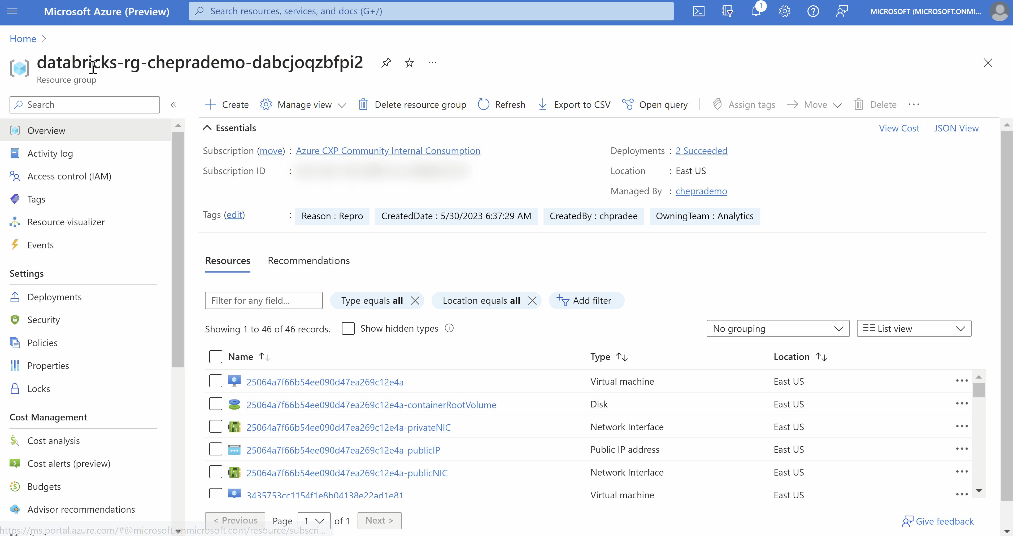Open the Azure CXP Community Internal Consumption subscription link

(388, 151)
